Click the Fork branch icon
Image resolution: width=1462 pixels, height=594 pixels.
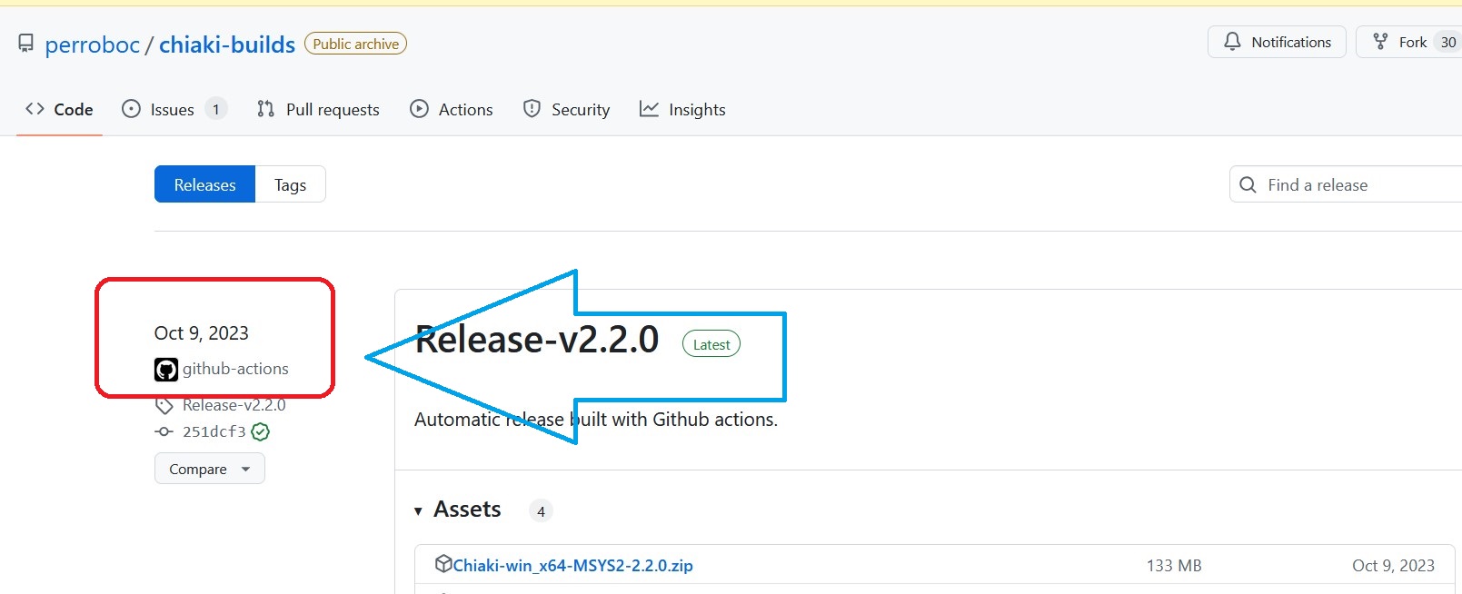pyautogui.click(x=1380, y=42)
